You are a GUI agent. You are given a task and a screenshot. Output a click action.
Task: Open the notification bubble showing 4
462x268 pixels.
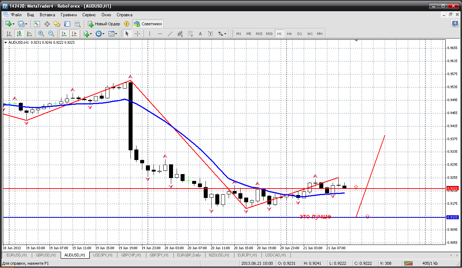455,24
